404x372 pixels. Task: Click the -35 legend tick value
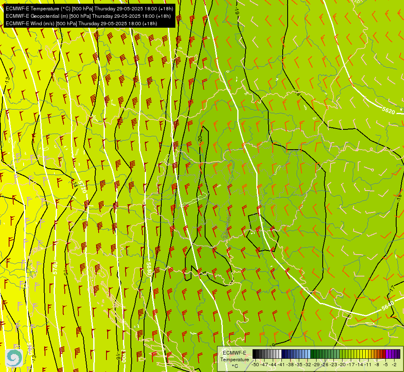[299, 365]
